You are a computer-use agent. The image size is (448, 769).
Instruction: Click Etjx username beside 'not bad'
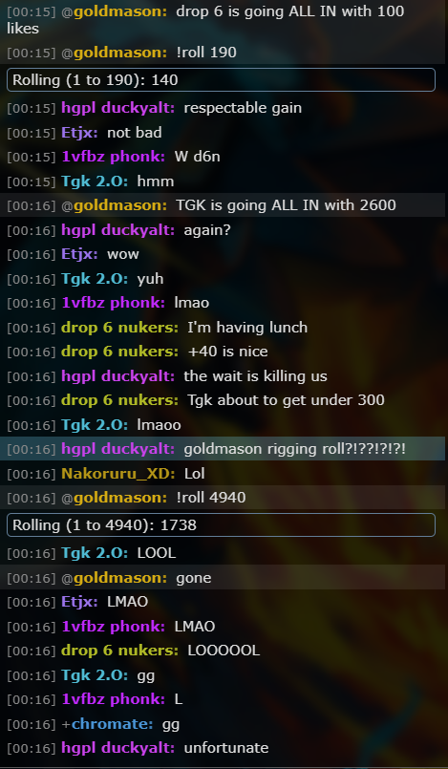[79, 133]
